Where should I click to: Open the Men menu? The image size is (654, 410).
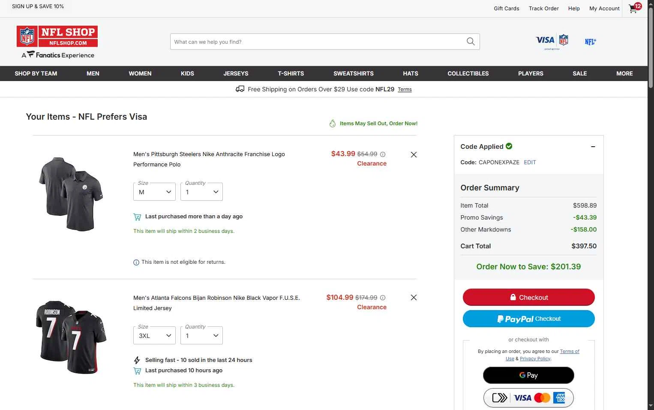(x=93, y=73)
